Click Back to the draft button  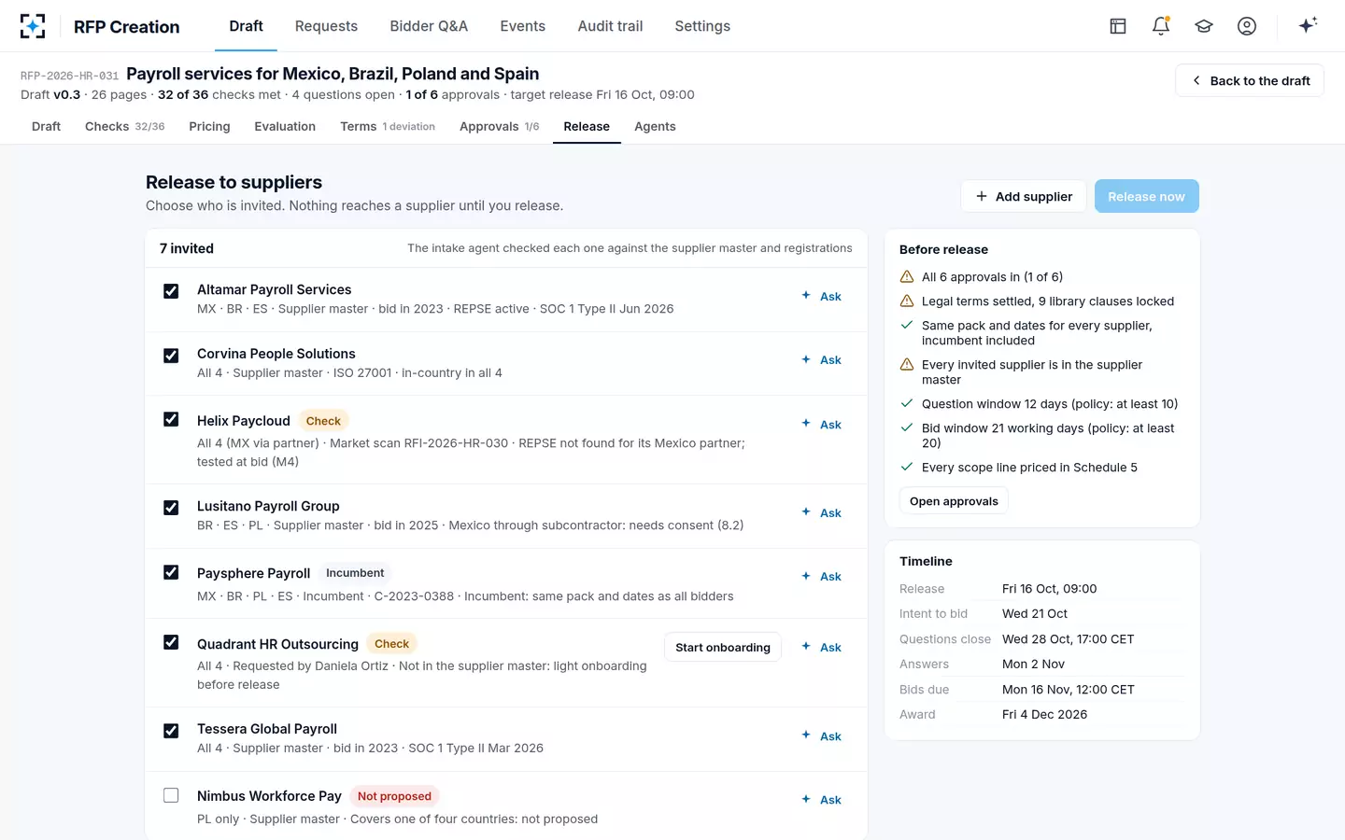pyautogui.click(x=1250, y=80)
